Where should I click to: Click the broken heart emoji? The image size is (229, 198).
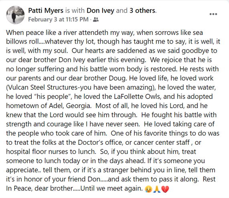point(165,189)
